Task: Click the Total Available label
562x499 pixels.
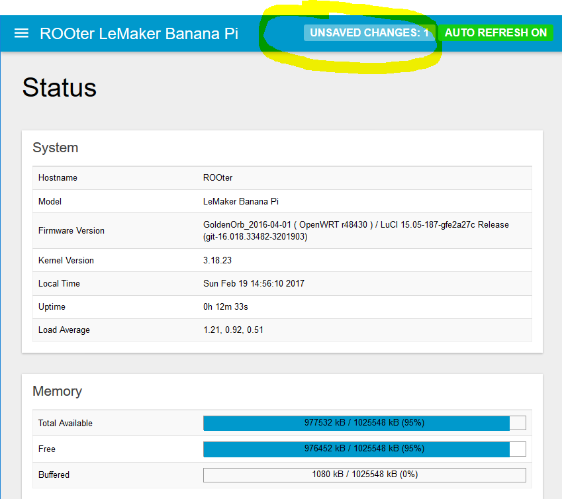Action: click(x=66, y=424)
